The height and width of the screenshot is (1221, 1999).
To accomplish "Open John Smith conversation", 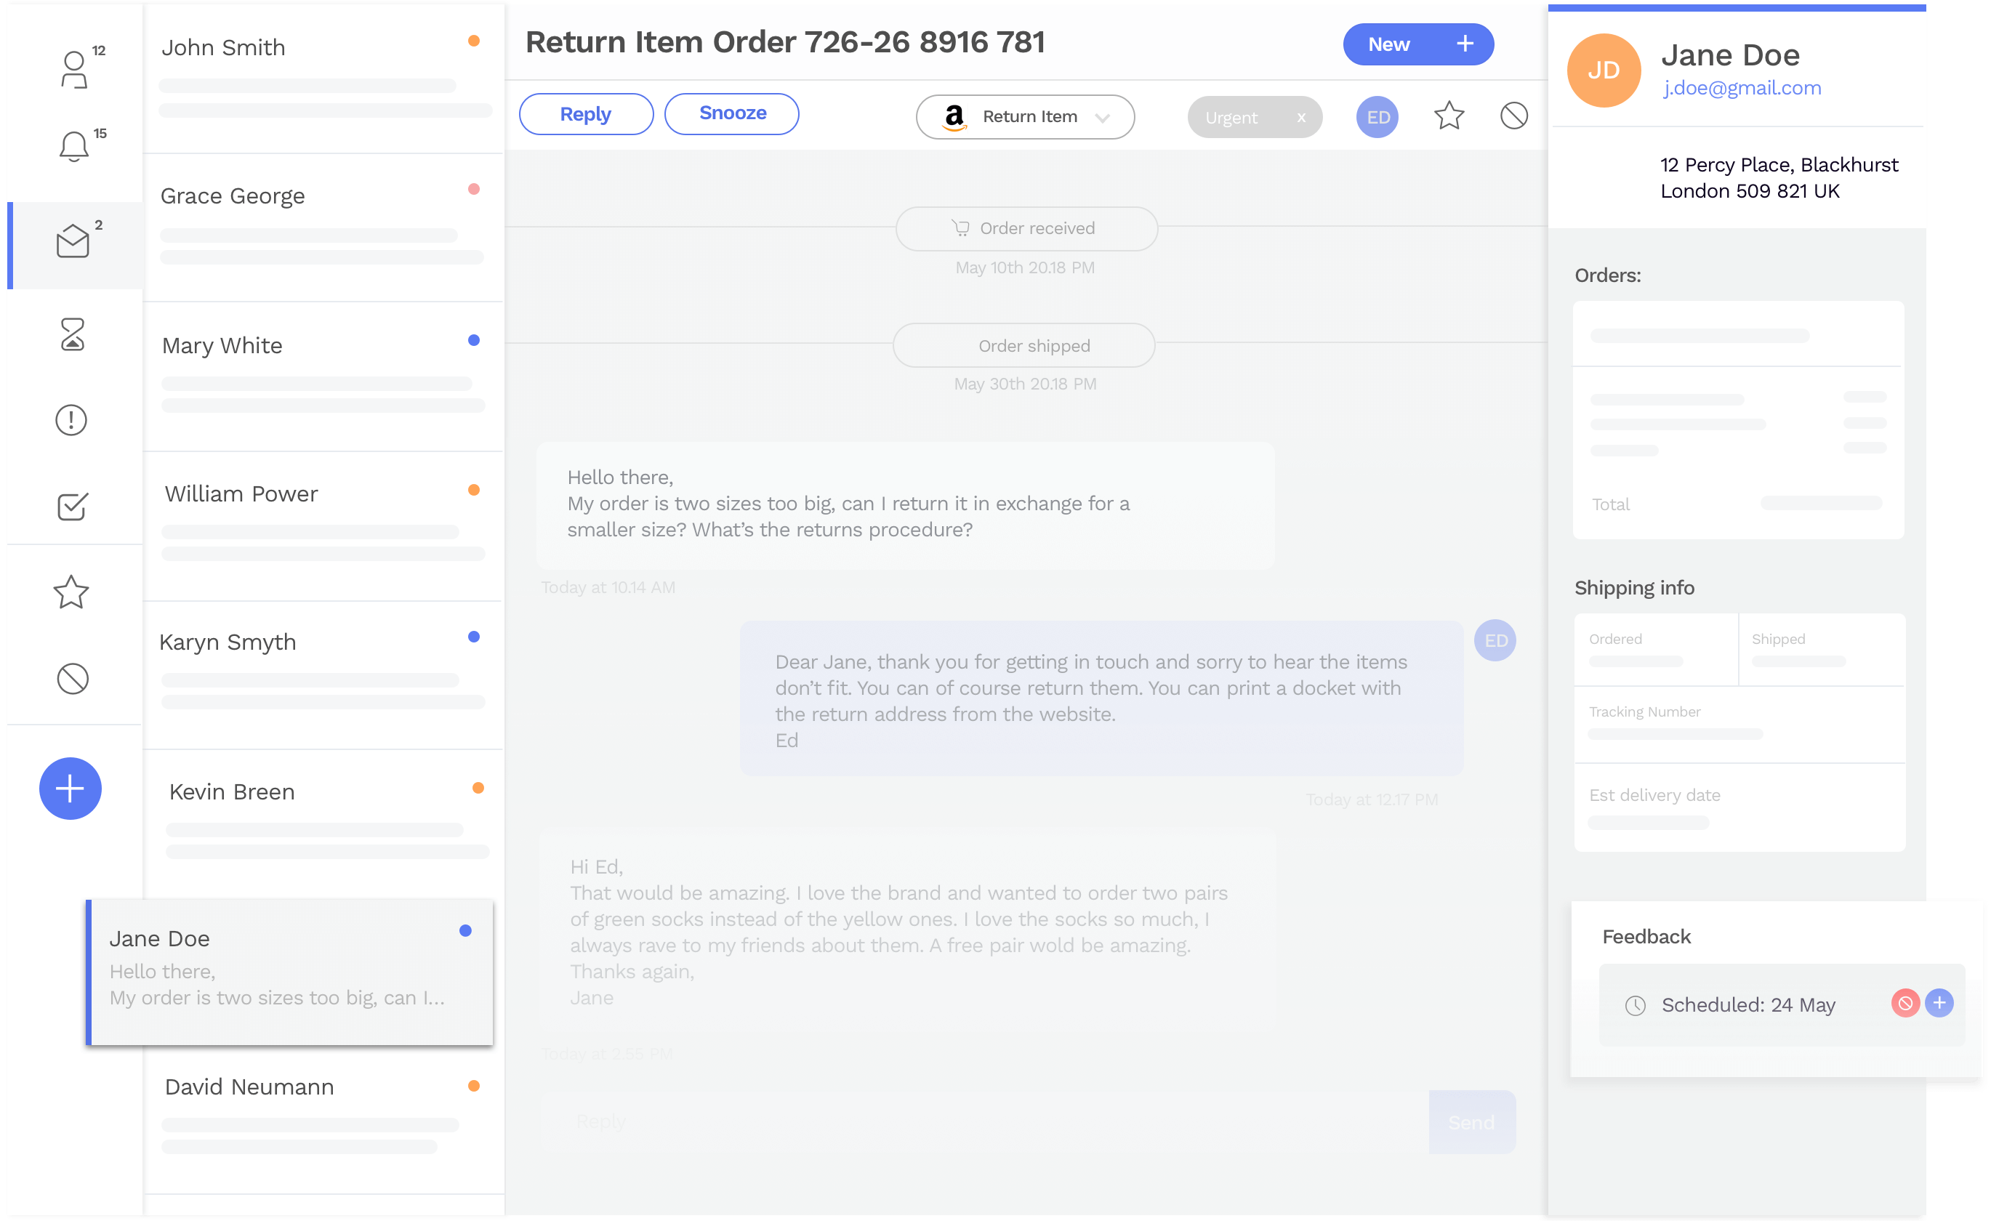I will point(323,77).
